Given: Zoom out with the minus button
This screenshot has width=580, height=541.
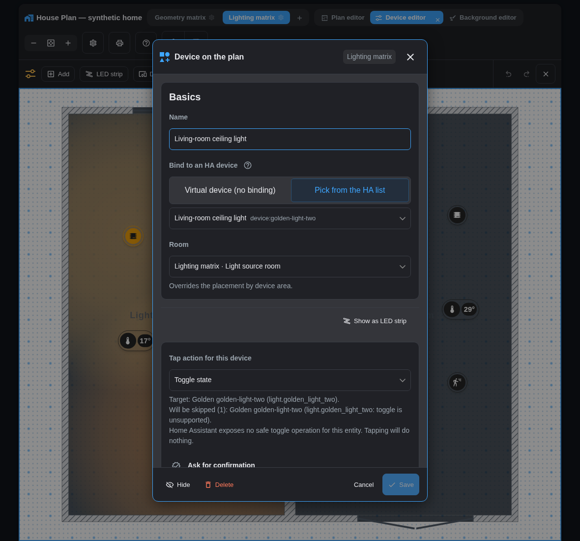Looking at the screenshot, I should point(33,43).
